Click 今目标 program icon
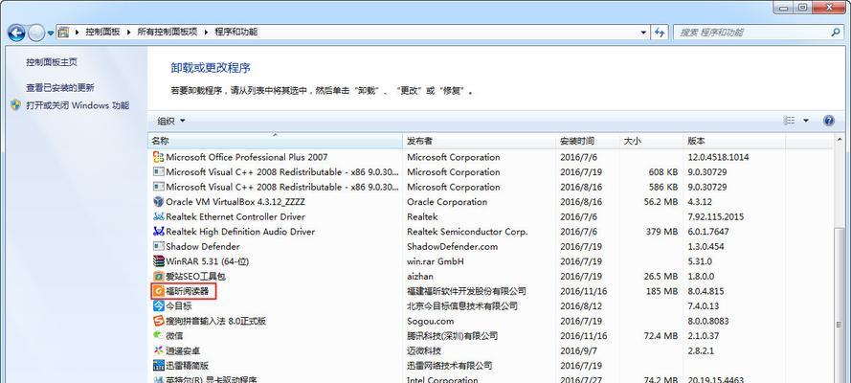 pyautogui.click(x=159, y=306)
